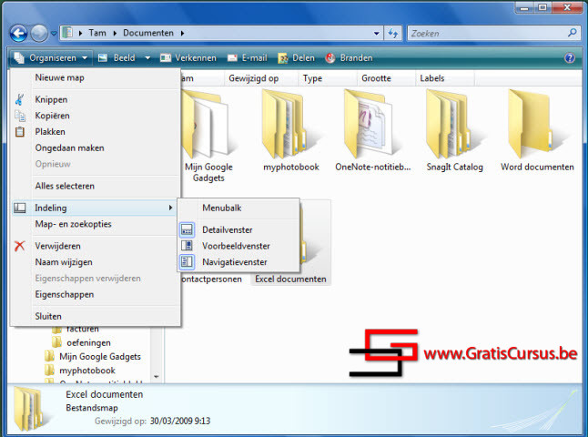Click the Bestandsmap type text
The width and height of the screenshot is (588, 437).
[x=92, y=408]
